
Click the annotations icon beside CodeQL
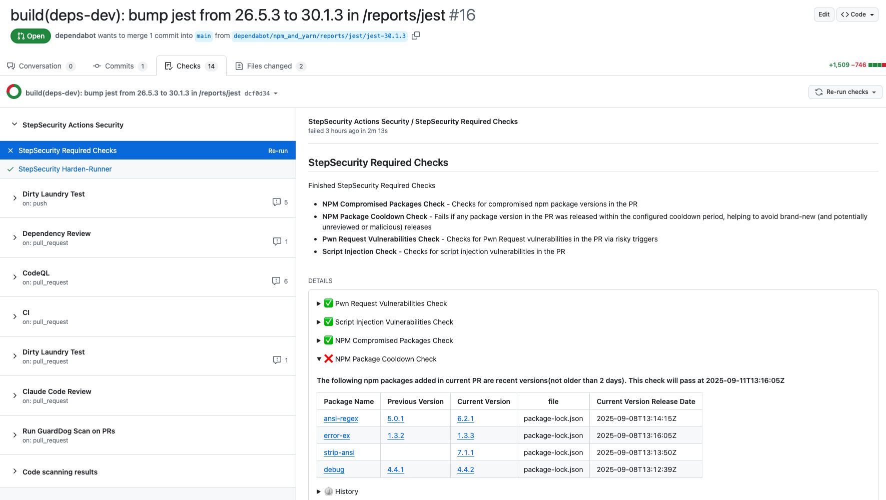click(x=276, y=280)
